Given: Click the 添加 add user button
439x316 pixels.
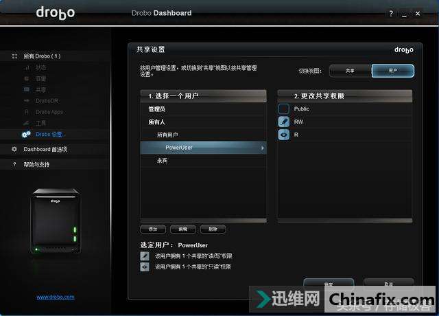Looking at the screenshot, I should [x=153, y=229].
